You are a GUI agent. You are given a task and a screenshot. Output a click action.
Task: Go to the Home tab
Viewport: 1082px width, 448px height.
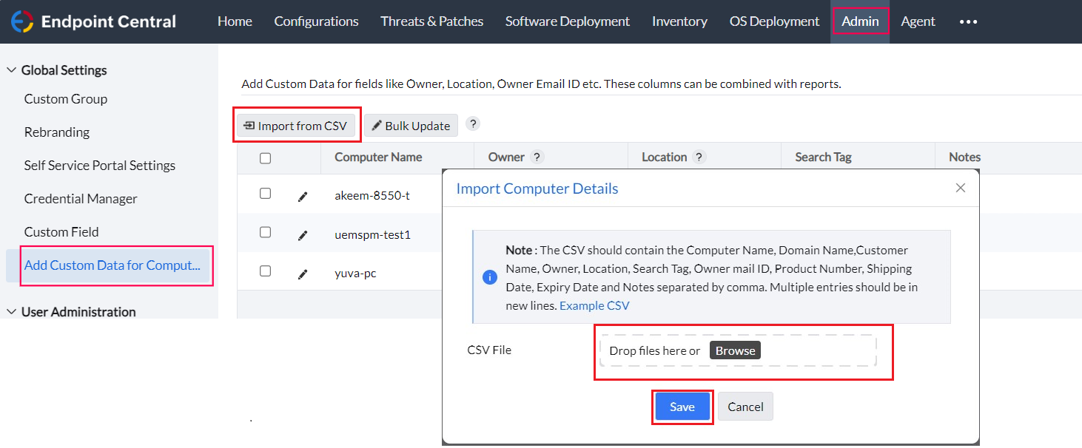pyautogui.click(x=235, y=21)
